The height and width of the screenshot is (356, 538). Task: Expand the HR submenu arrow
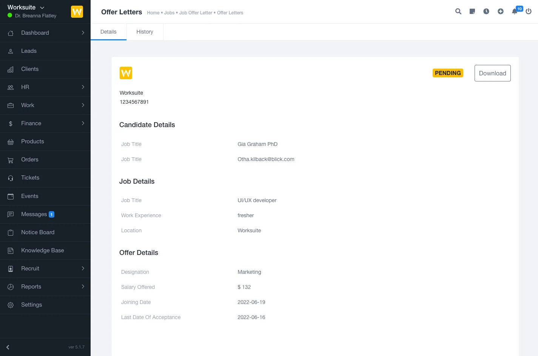click(83, 87)
